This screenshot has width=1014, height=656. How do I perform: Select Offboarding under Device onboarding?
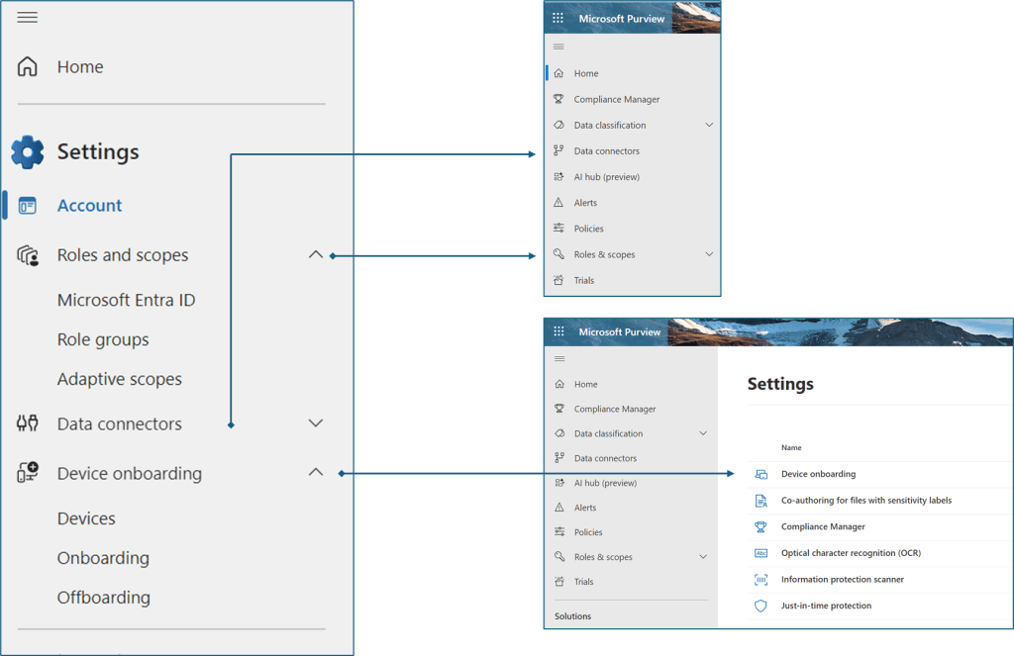tap(103, 598)
